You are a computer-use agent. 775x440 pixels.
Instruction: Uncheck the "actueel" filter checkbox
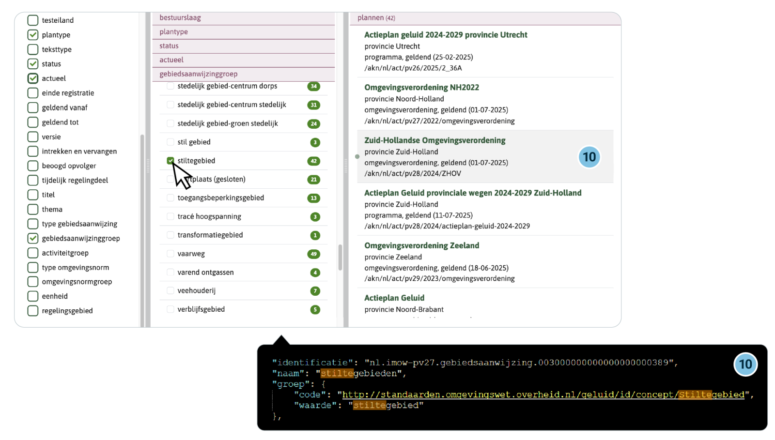(x=33, y=78)
